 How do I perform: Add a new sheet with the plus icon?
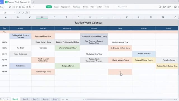coord(67,99)
